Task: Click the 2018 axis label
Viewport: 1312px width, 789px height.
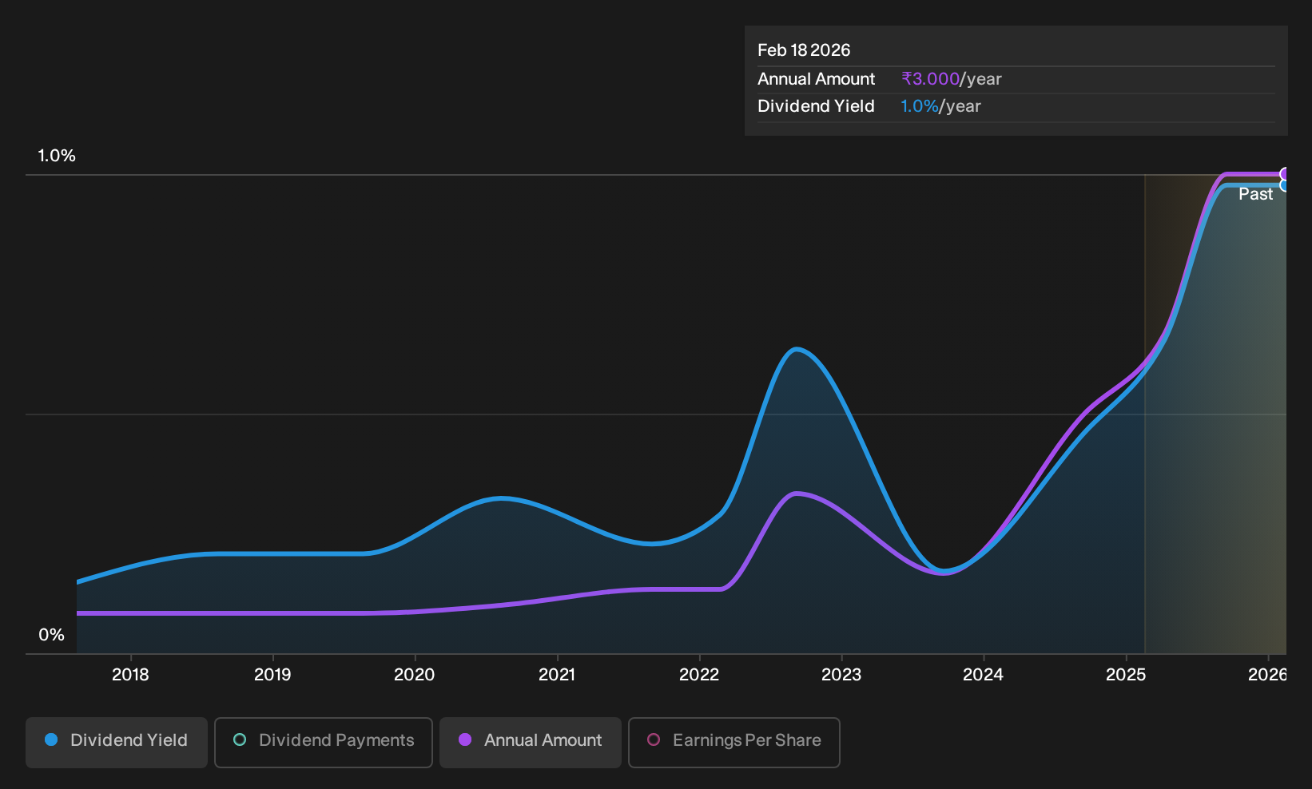Action: 130,675
